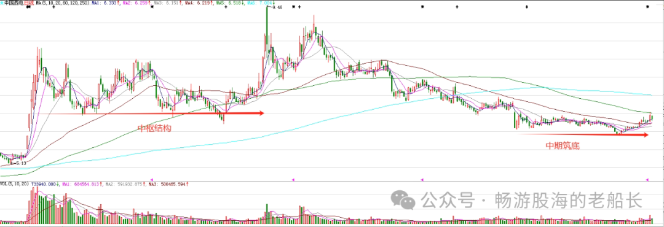Click the 9.46 high price label
Image resolution: width=664 pixels, height=227 pixels.
tap(277, 7)
